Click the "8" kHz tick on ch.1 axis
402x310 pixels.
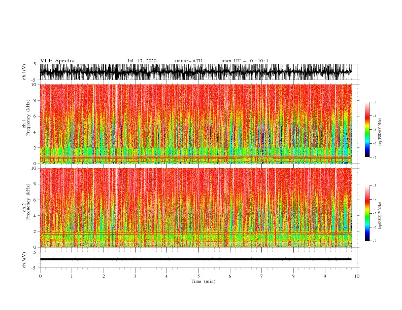[x=35, y=100]
